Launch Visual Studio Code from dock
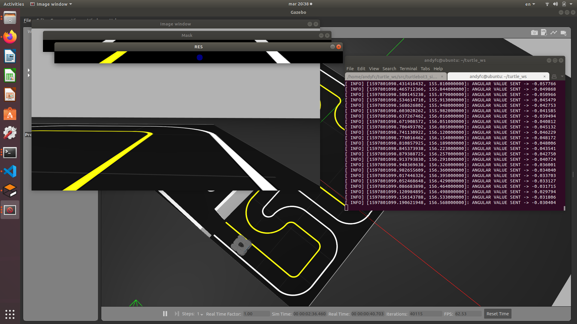This screenshot has height=324, width=577. point(10,171)
